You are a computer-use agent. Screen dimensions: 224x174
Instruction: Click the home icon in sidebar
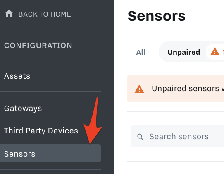9,13
